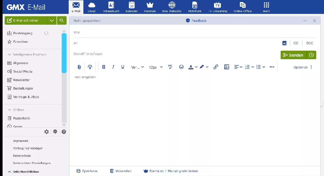This screenshot has width=324, height=176.
Task: Run the spell checker
Action: [x=170, y=67]
